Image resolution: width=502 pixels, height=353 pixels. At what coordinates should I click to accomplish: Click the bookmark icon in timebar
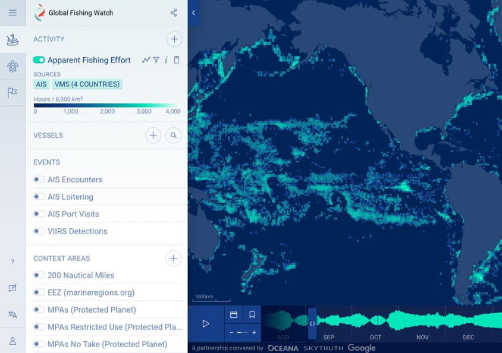click(x=252, y=315)
